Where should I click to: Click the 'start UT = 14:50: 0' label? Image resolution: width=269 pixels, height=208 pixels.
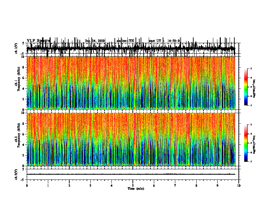tap(164, 41)
